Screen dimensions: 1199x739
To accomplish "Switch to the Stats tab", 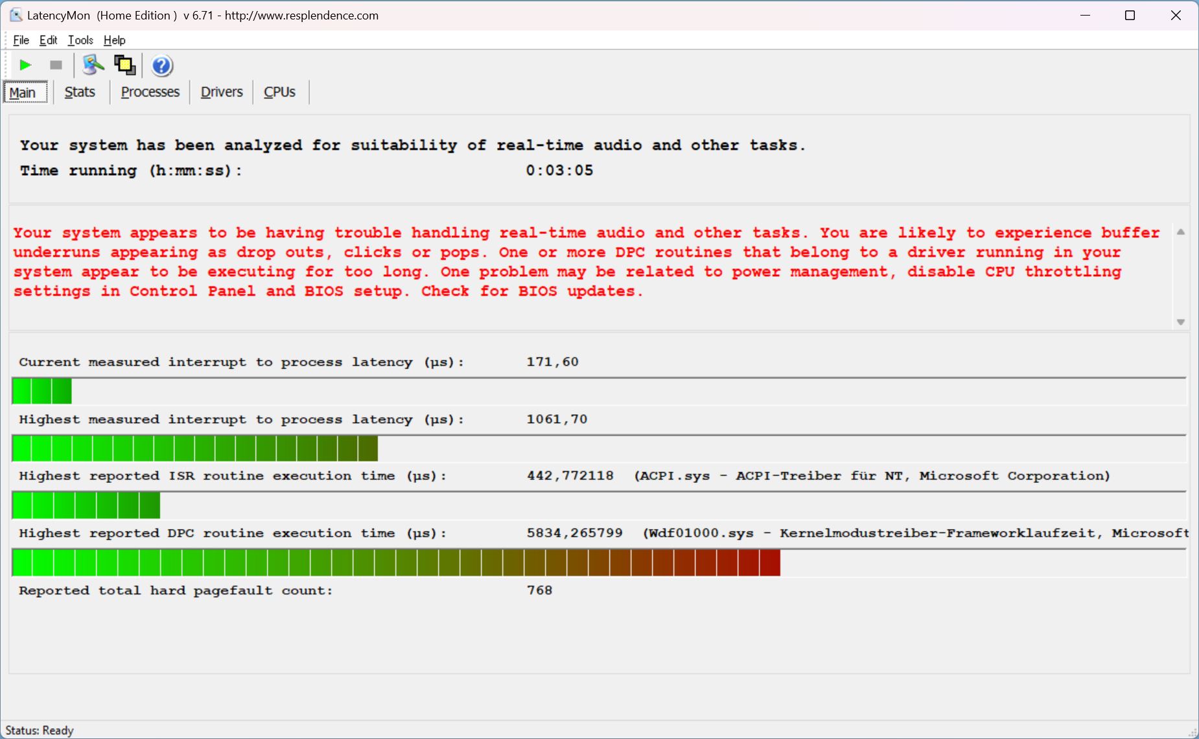I will pos(80,92).
